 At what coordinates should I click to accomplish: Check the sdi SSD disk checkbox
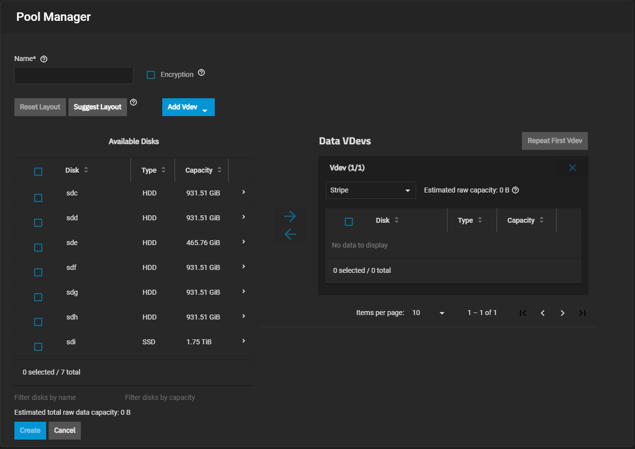[x=38, y=347]
